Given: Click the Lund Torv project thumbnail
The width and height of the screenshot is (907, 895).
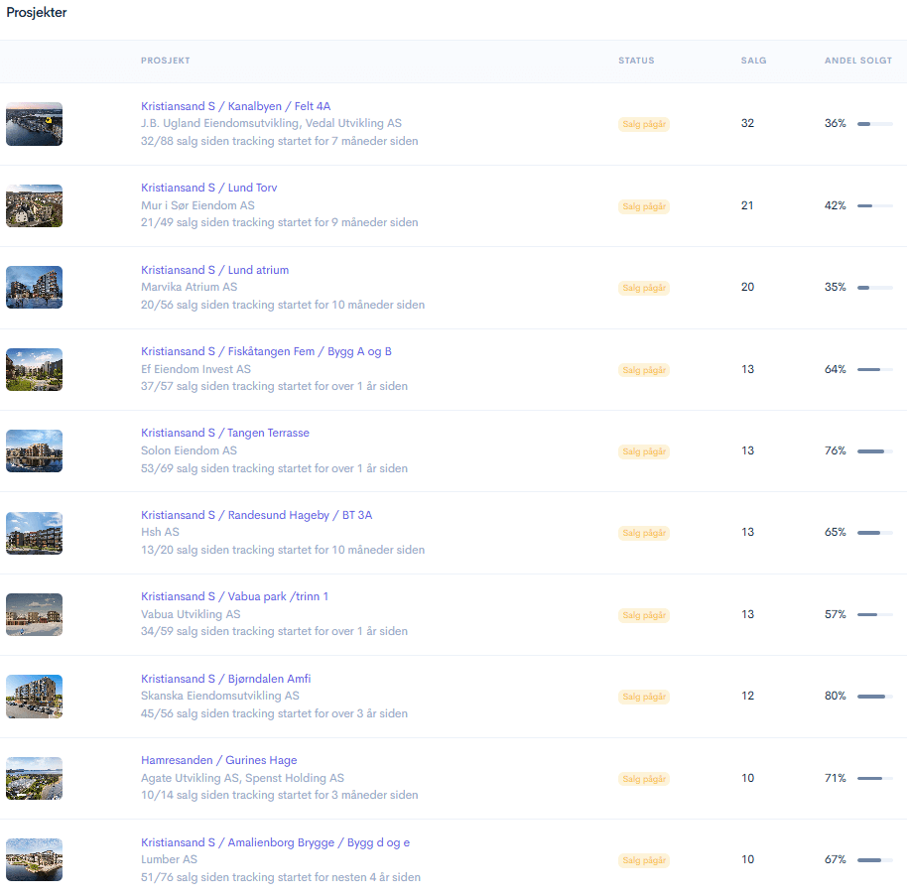Looking at the screenshot, I should point(34,206).
